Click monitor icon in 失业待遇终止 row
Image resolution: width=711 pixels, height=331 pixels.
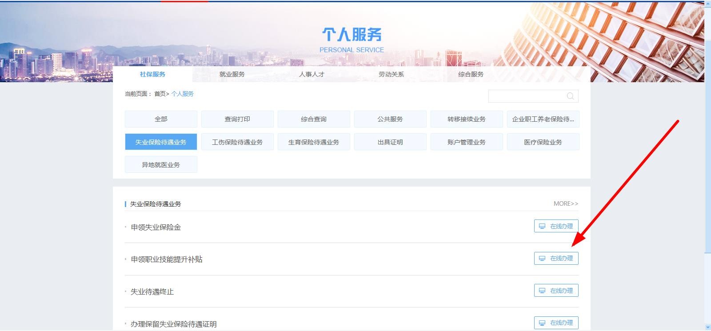coord(542,291)
